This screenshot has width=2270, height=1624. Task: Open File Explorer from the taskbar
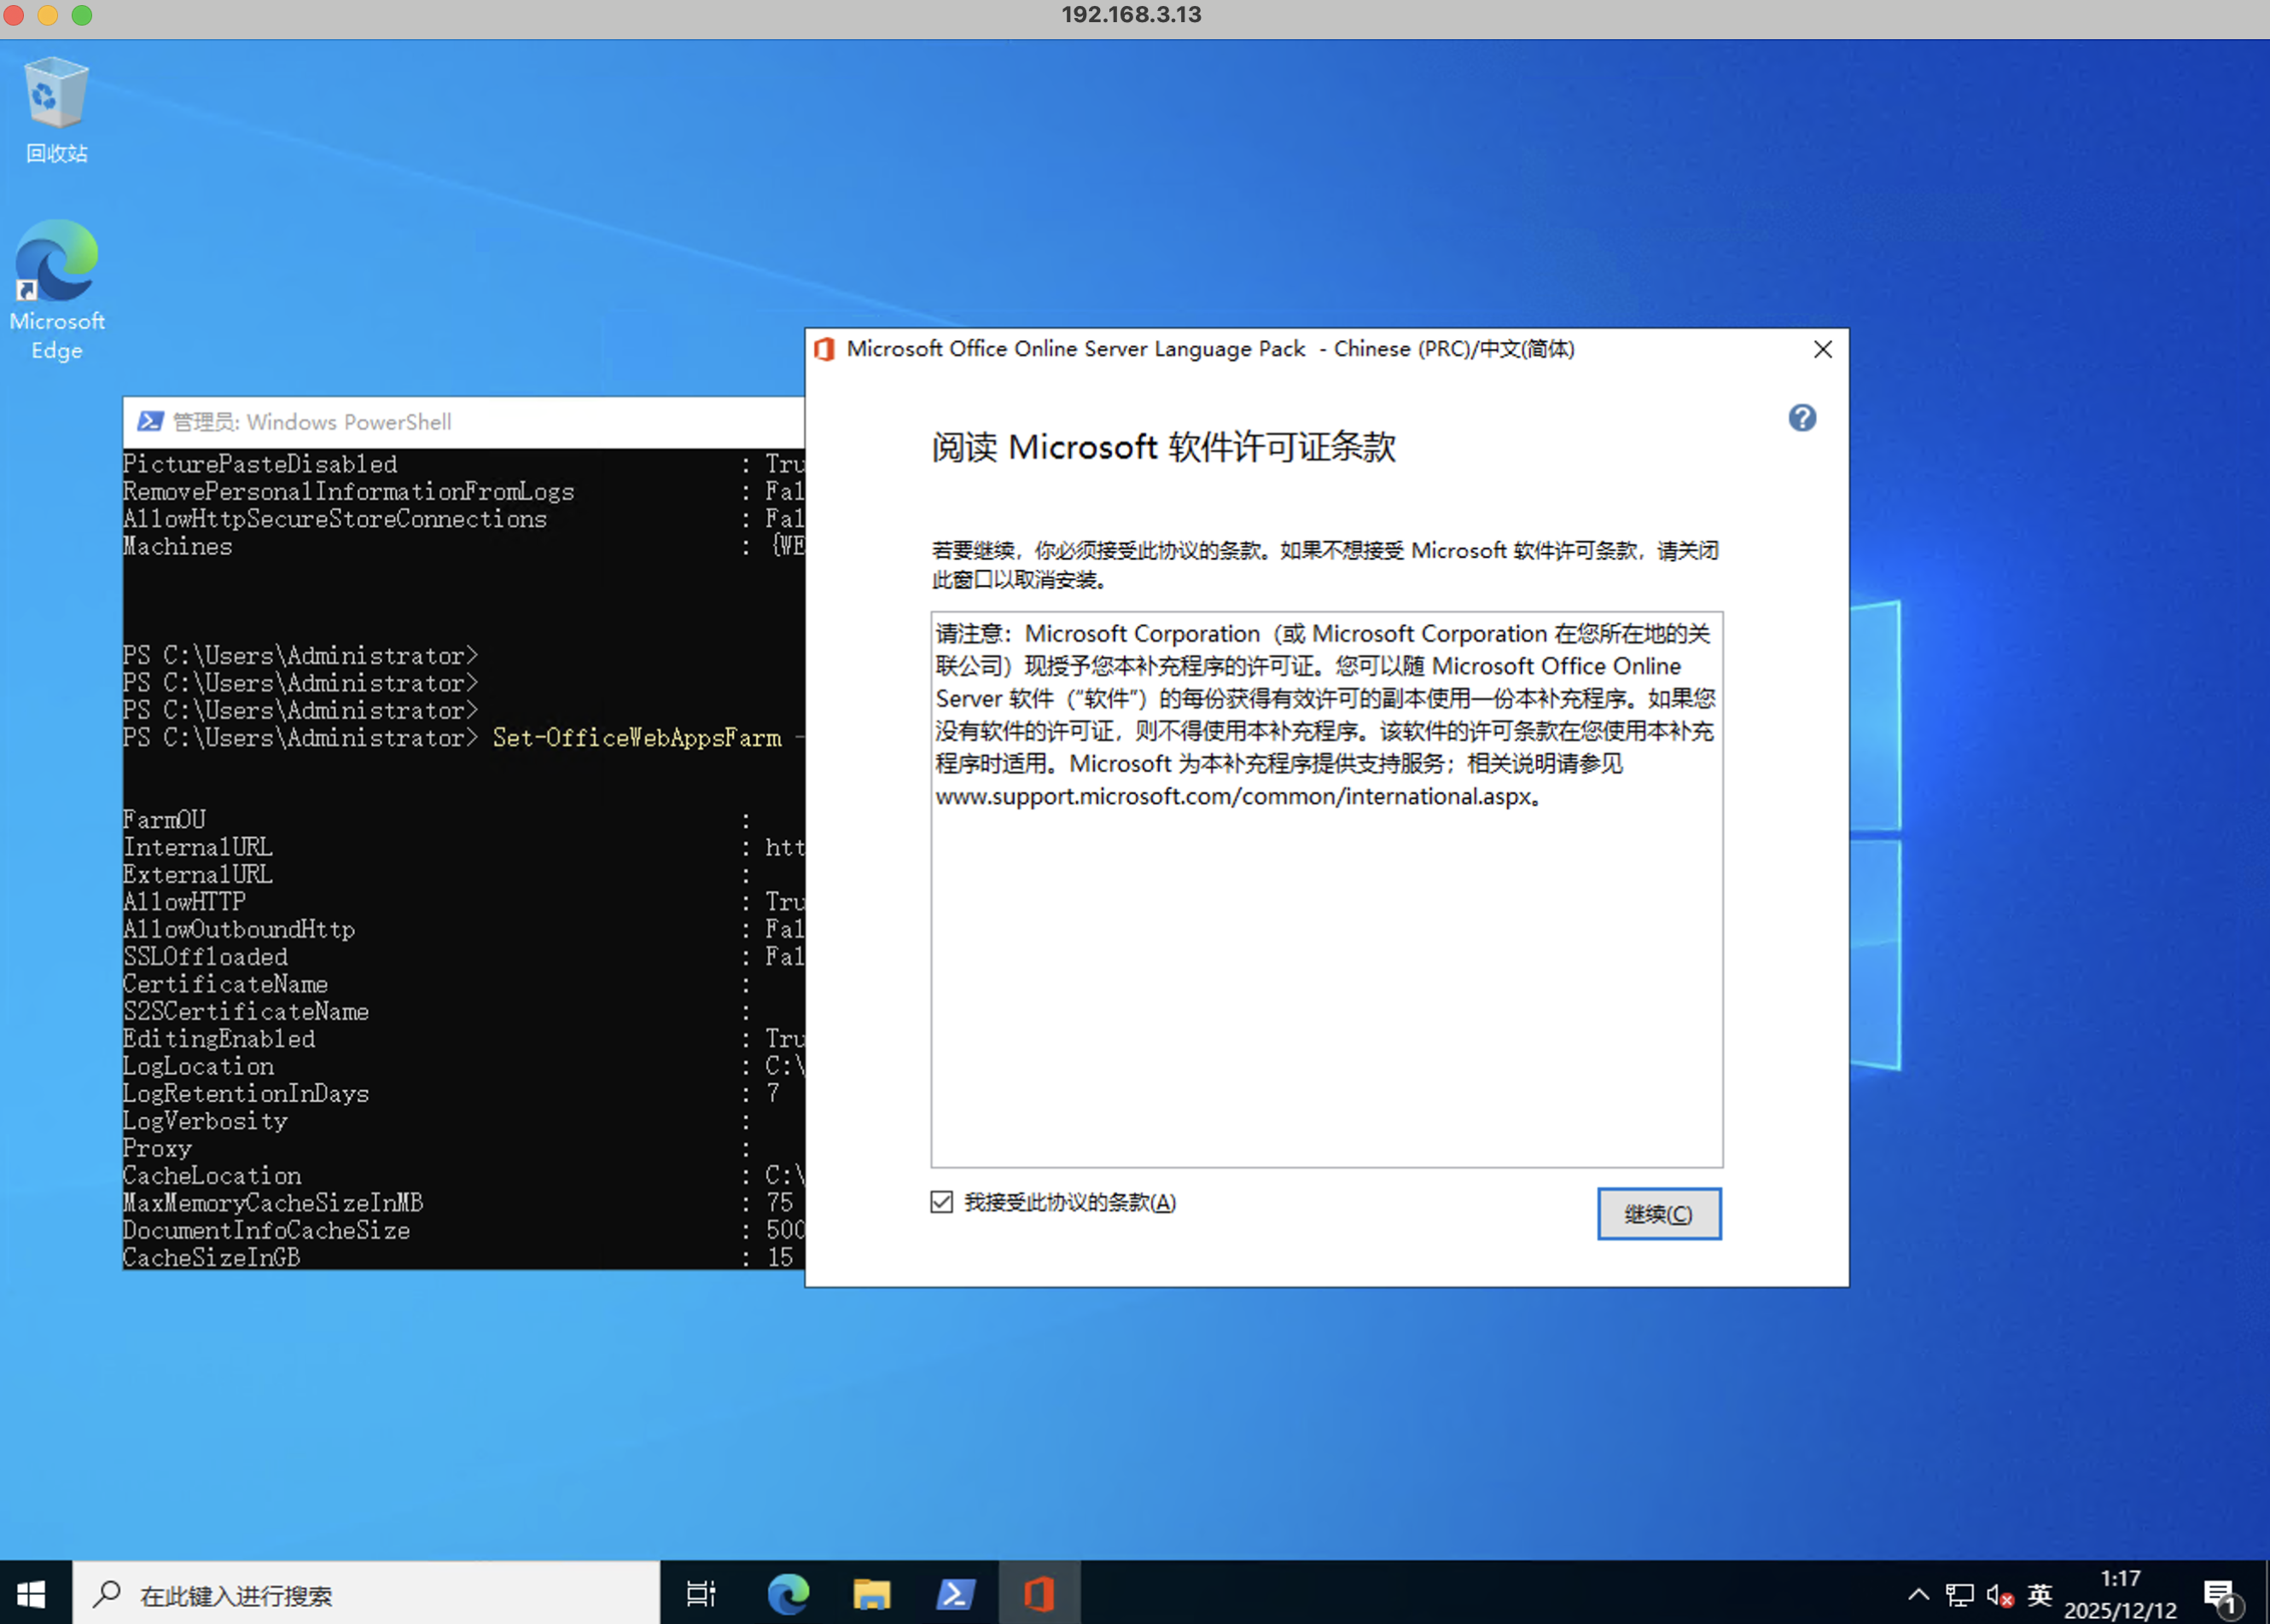point(871,1593)
